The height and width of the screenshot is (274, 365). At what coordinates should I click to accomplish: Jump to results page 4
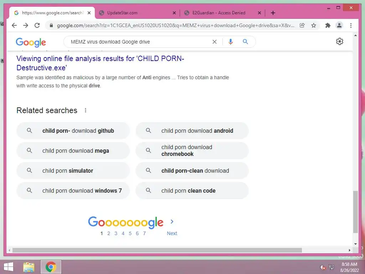pos(123,233)
